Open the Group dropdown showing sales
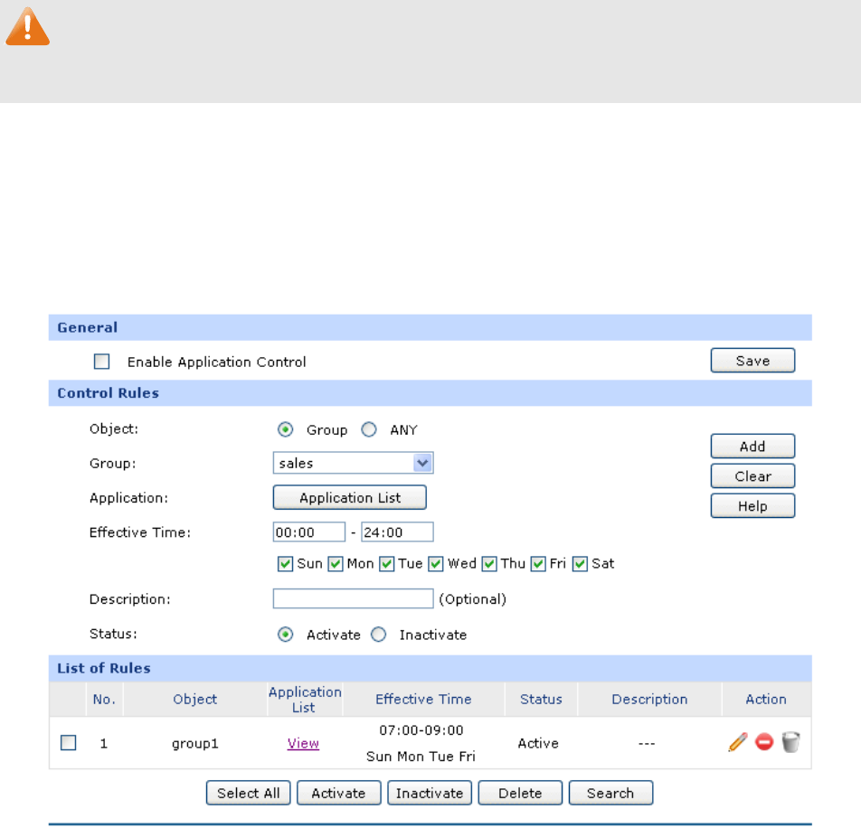Image resolution: width=861 pixels, height=828 pixels. 353,463
